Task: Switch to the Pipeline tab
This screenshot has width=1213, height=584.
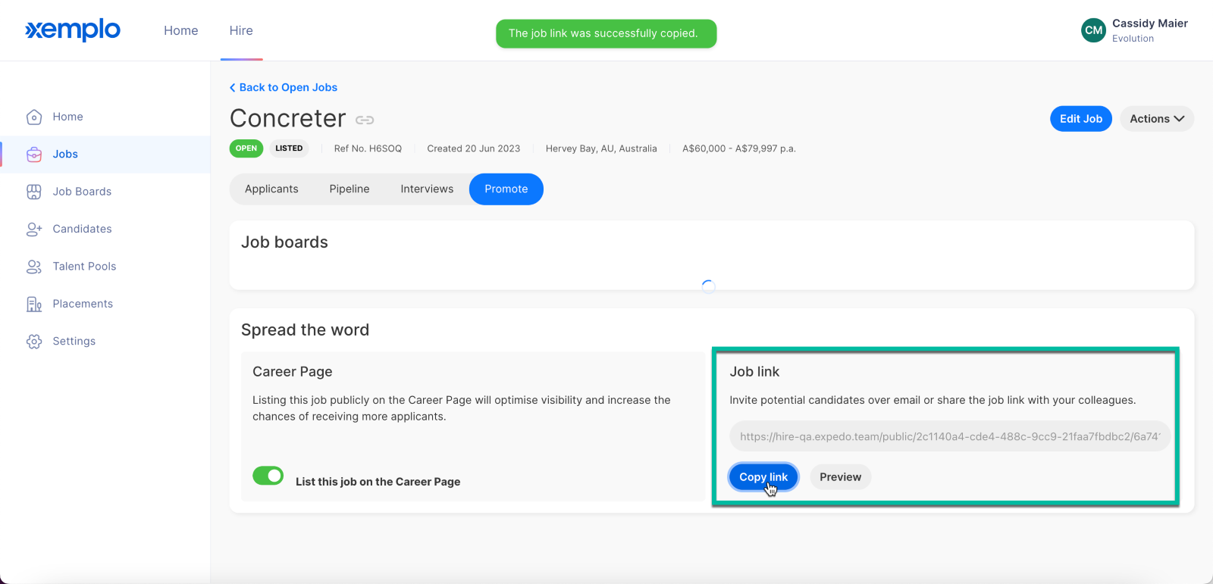Action: coord(349,189)
